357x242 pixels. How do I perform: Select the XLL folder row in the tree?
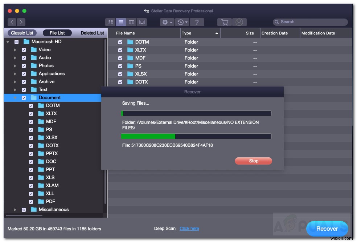(x=54, y=194)
